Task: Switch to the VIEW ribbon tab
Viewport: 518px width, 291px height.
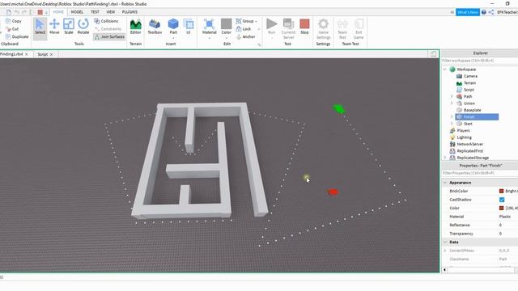Action: [x=110, y=12]
